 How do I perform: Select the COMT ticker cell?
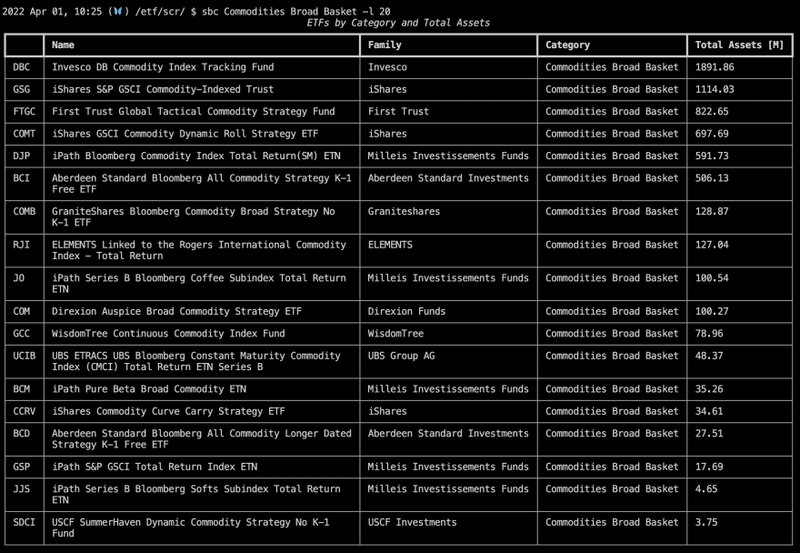24,134
